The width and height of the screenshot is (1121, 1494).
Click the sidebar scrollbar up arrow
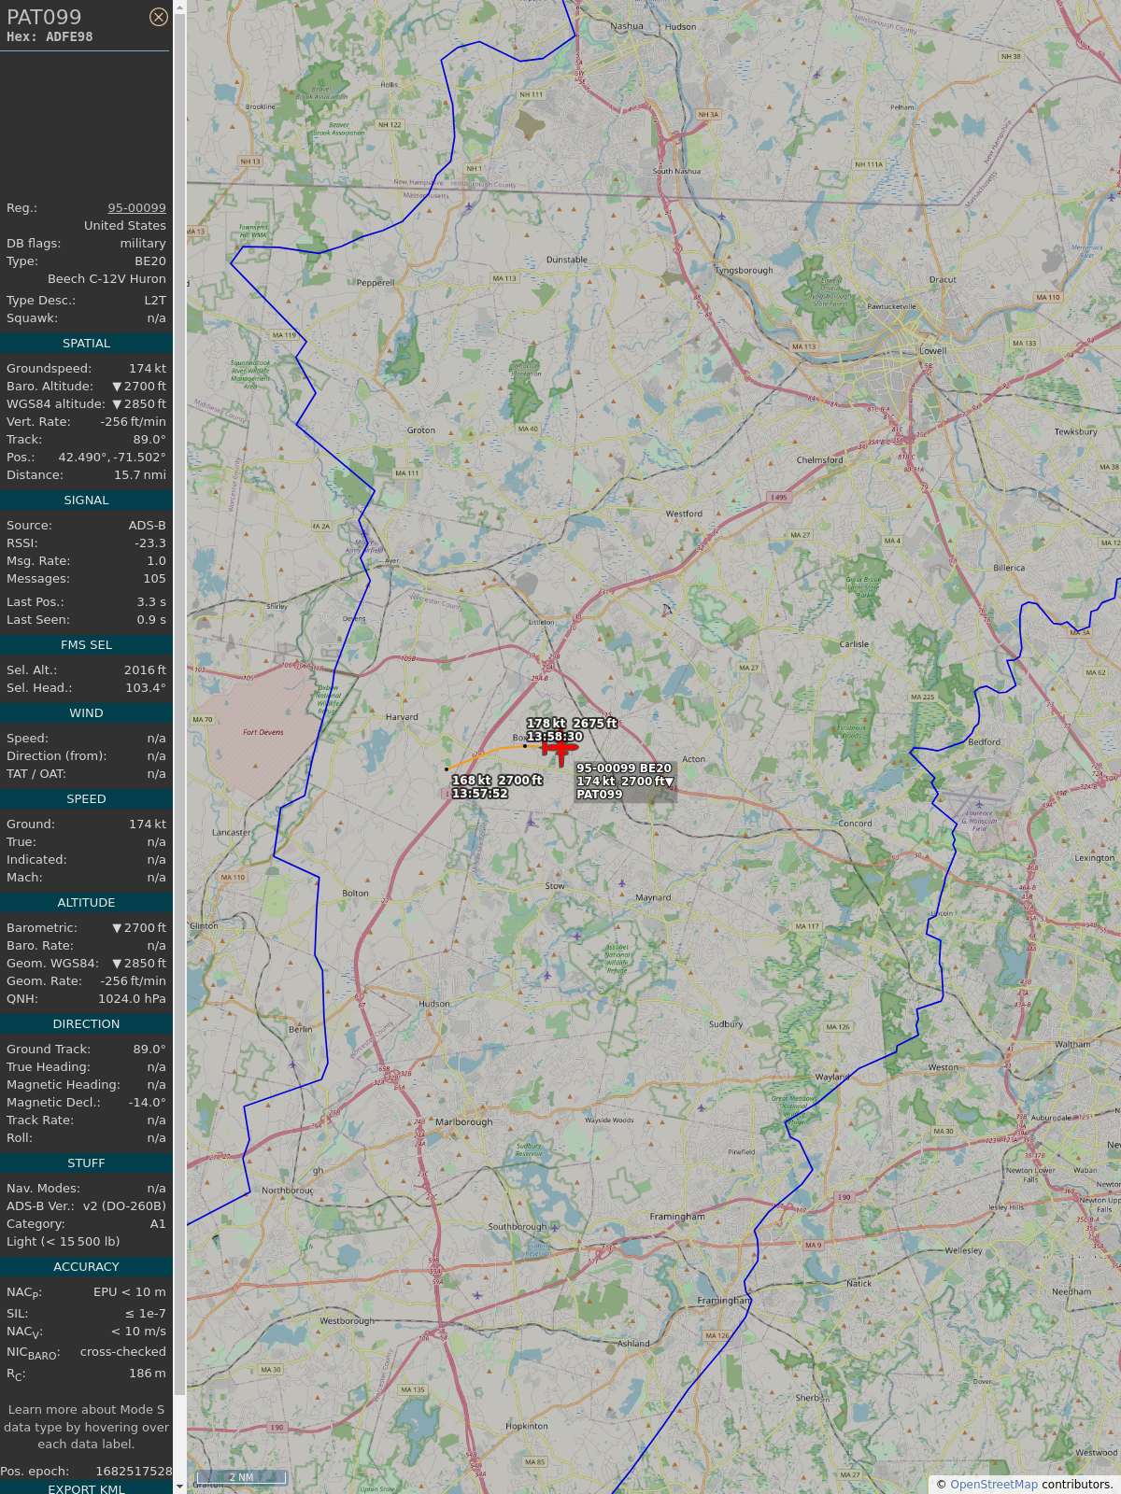179,7
